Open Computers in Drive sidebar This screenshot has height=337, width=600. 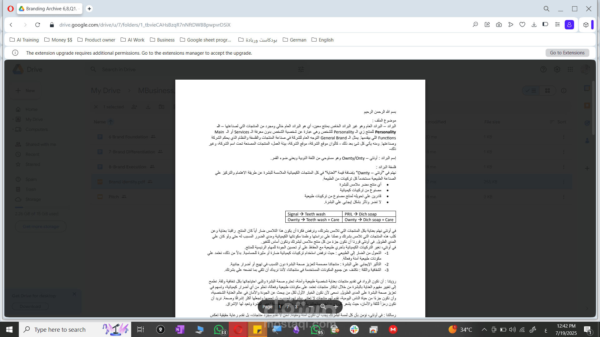coord(37,129)
